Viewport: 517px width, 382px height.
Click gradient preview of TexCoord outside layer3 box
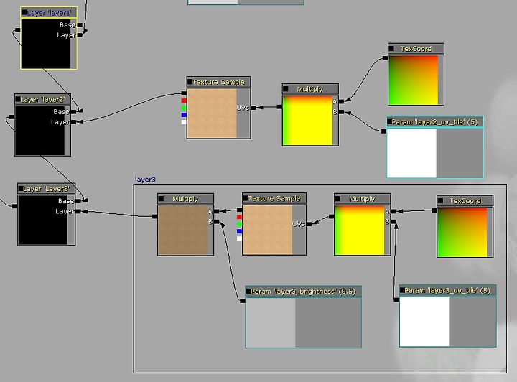414,80
